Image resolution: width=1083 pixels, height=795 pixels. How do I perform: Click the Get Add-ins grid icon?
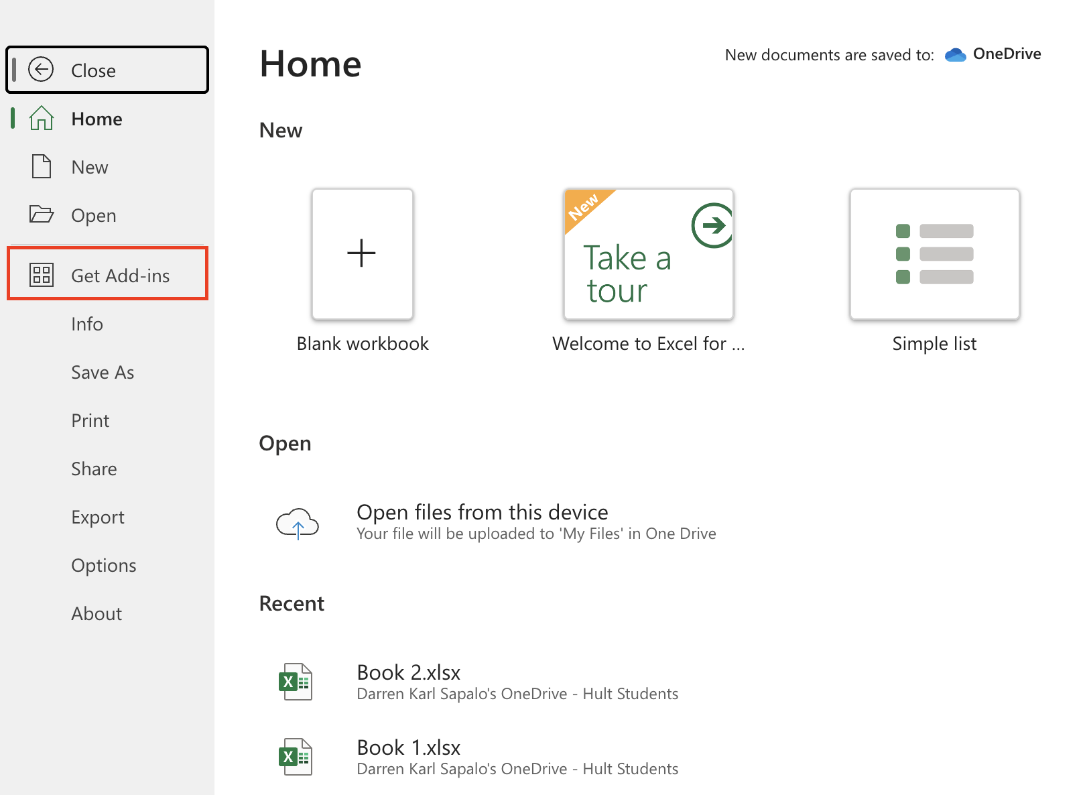[42, 275]
